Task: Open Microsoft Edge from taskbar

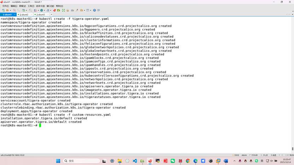Action: 195,161
